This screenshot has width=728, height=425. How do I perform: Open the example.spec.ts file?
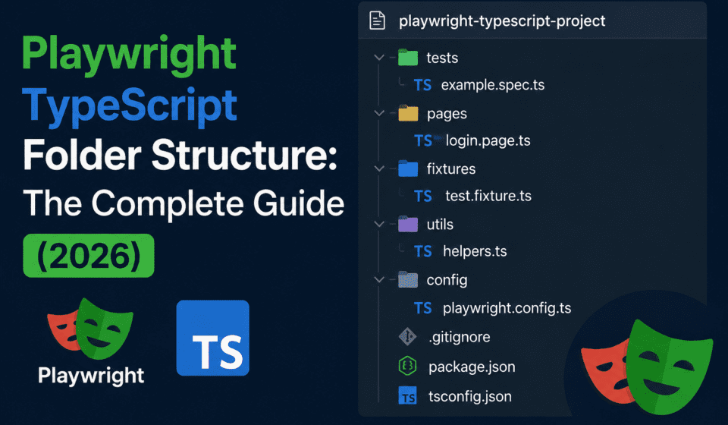point(493,85)
